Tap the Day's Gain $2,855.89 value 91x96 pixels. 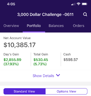point(12,60)
